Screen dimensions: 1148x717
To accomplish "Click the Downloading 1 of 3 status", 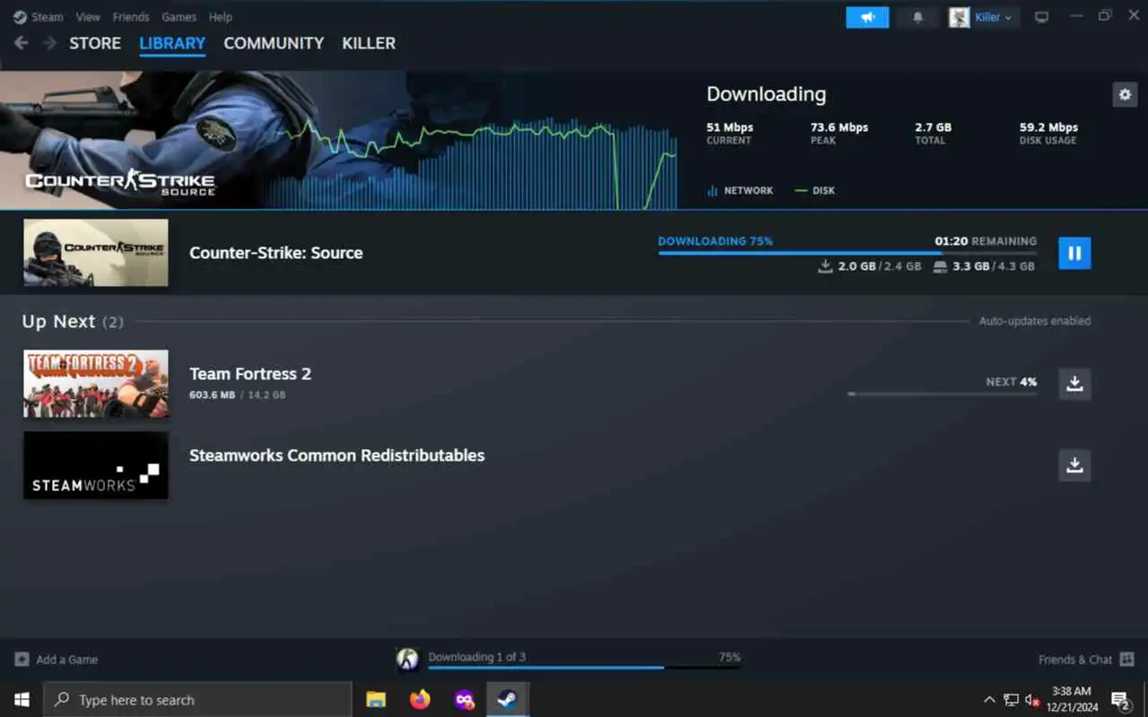I will [x=477, y=657].
